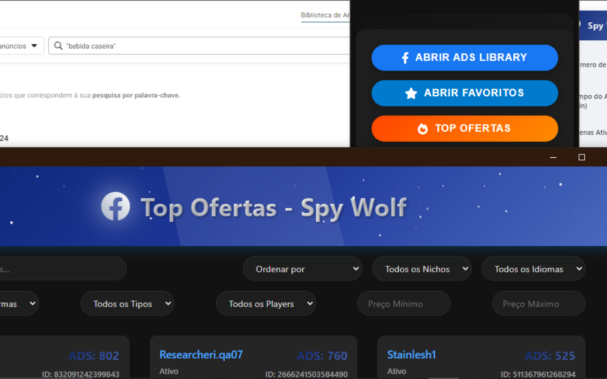Open the Researcheri.qa07 offer link
The image size is (607, 379).
(x=201, y=355)
